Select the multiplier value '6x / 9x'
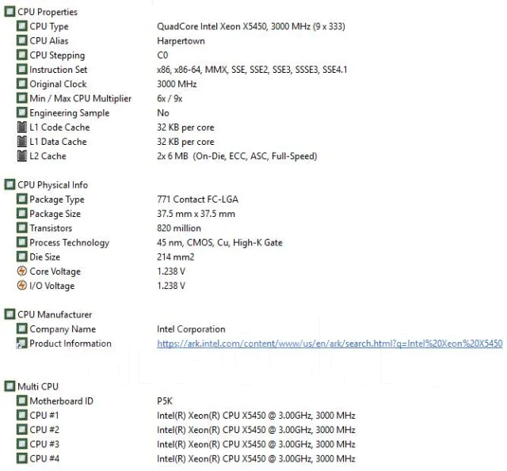The image size is (507, 471). click(x=170, y=98)
